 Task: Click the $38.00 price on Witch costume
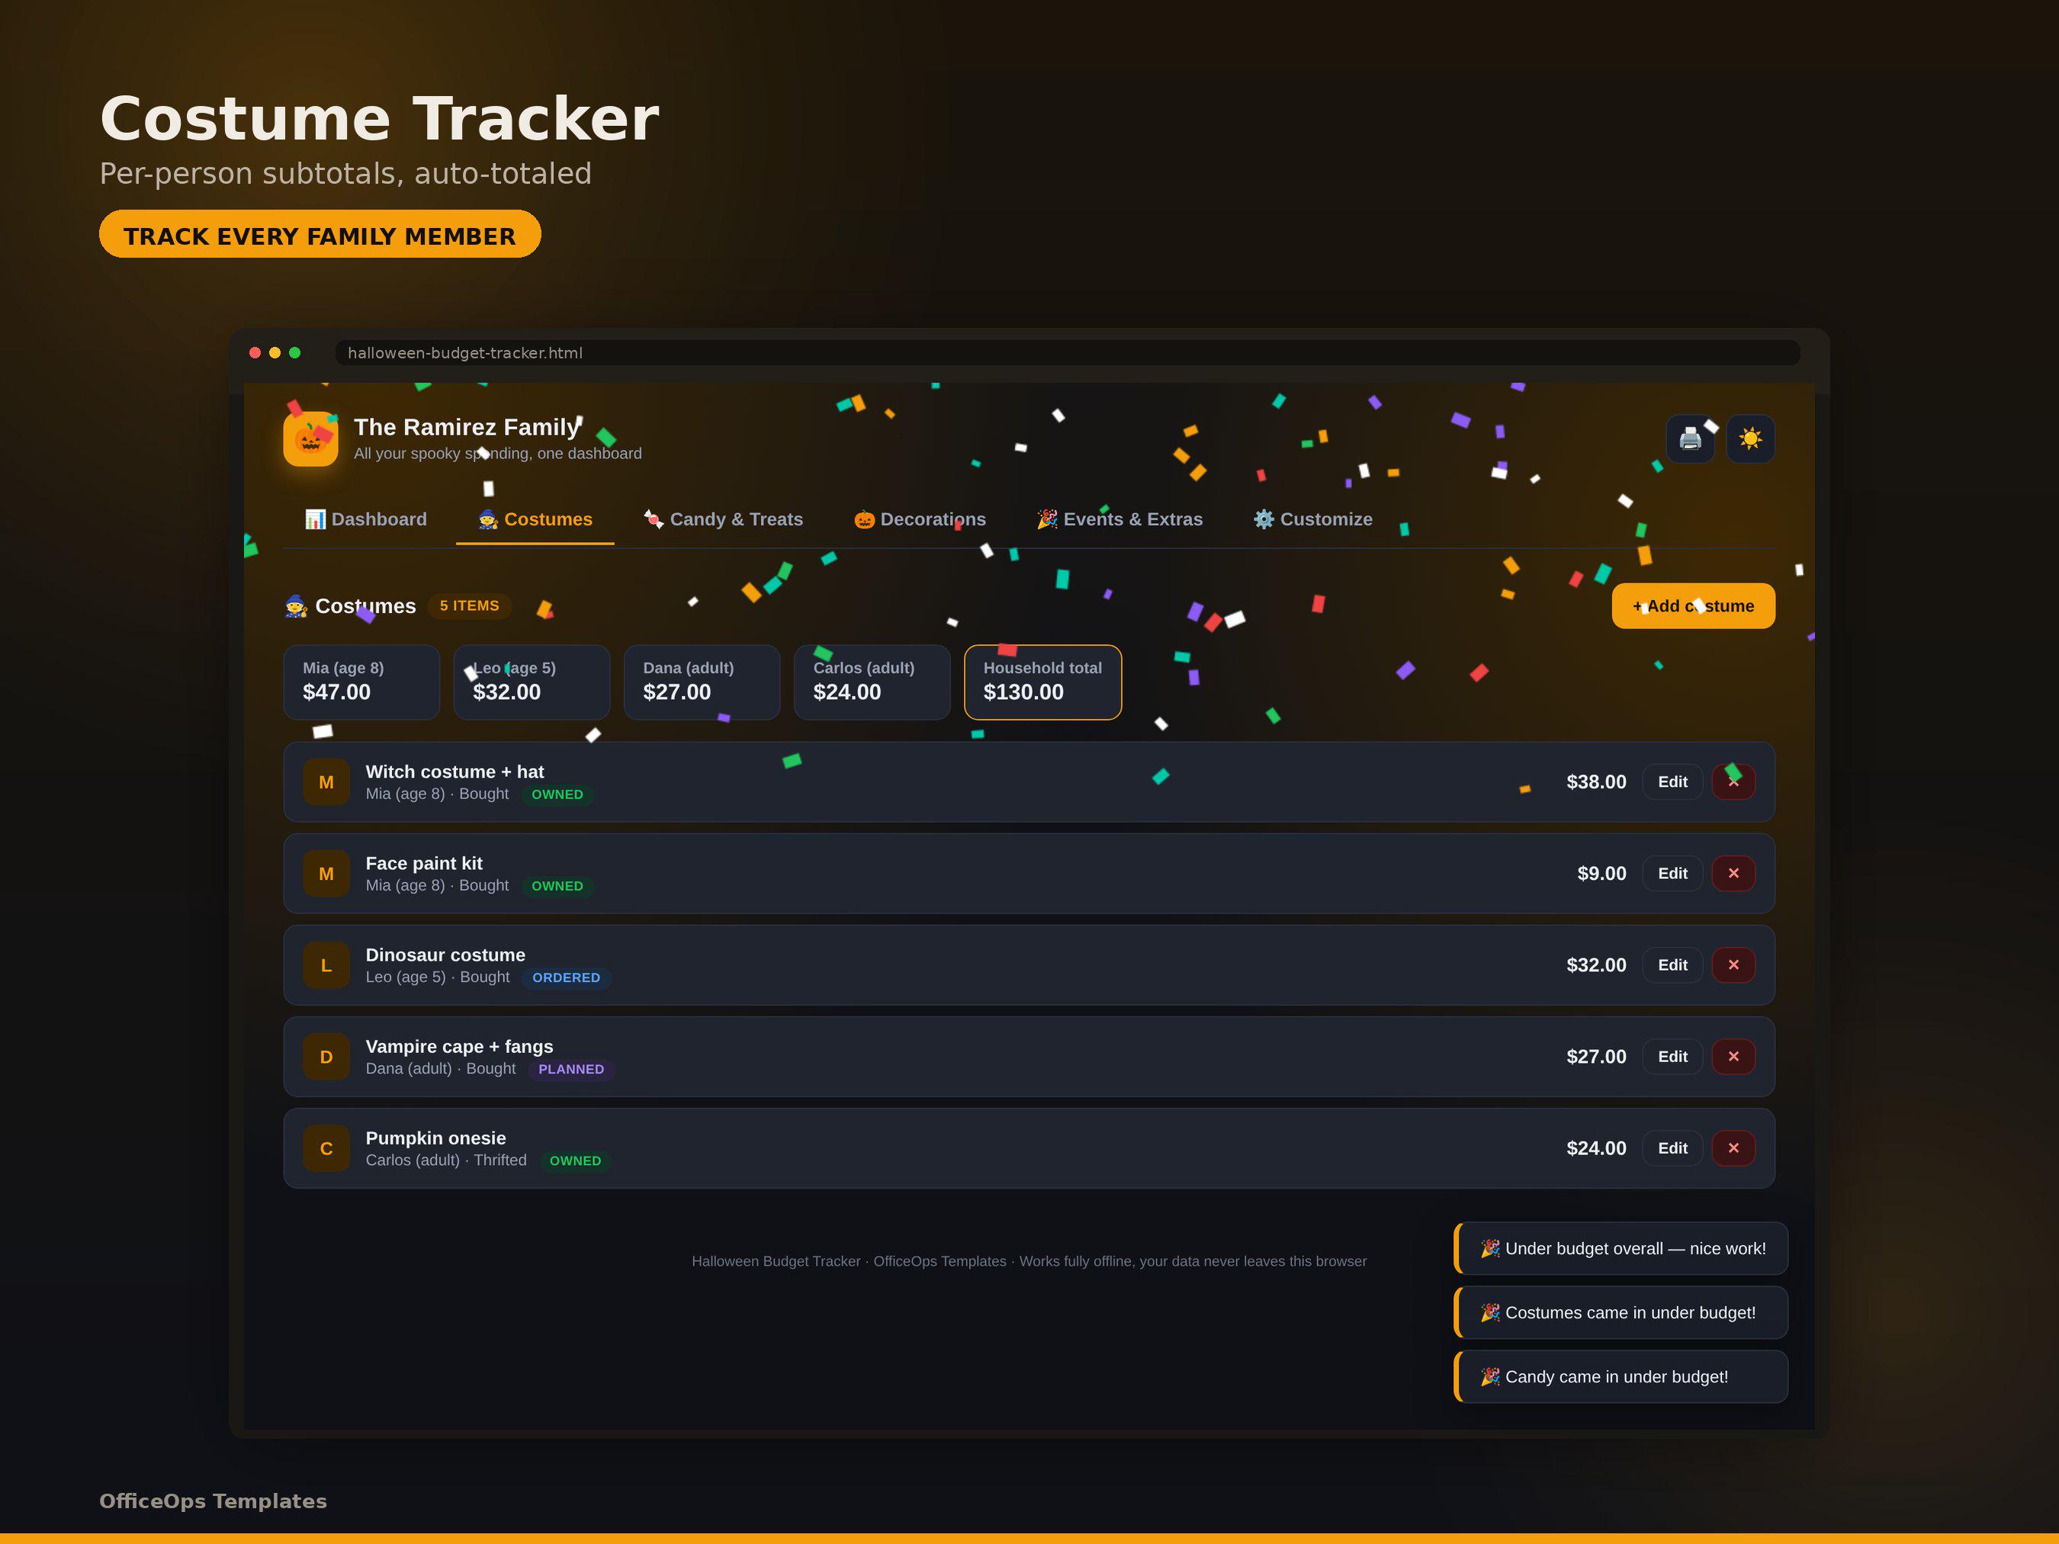click(1595, 782)
